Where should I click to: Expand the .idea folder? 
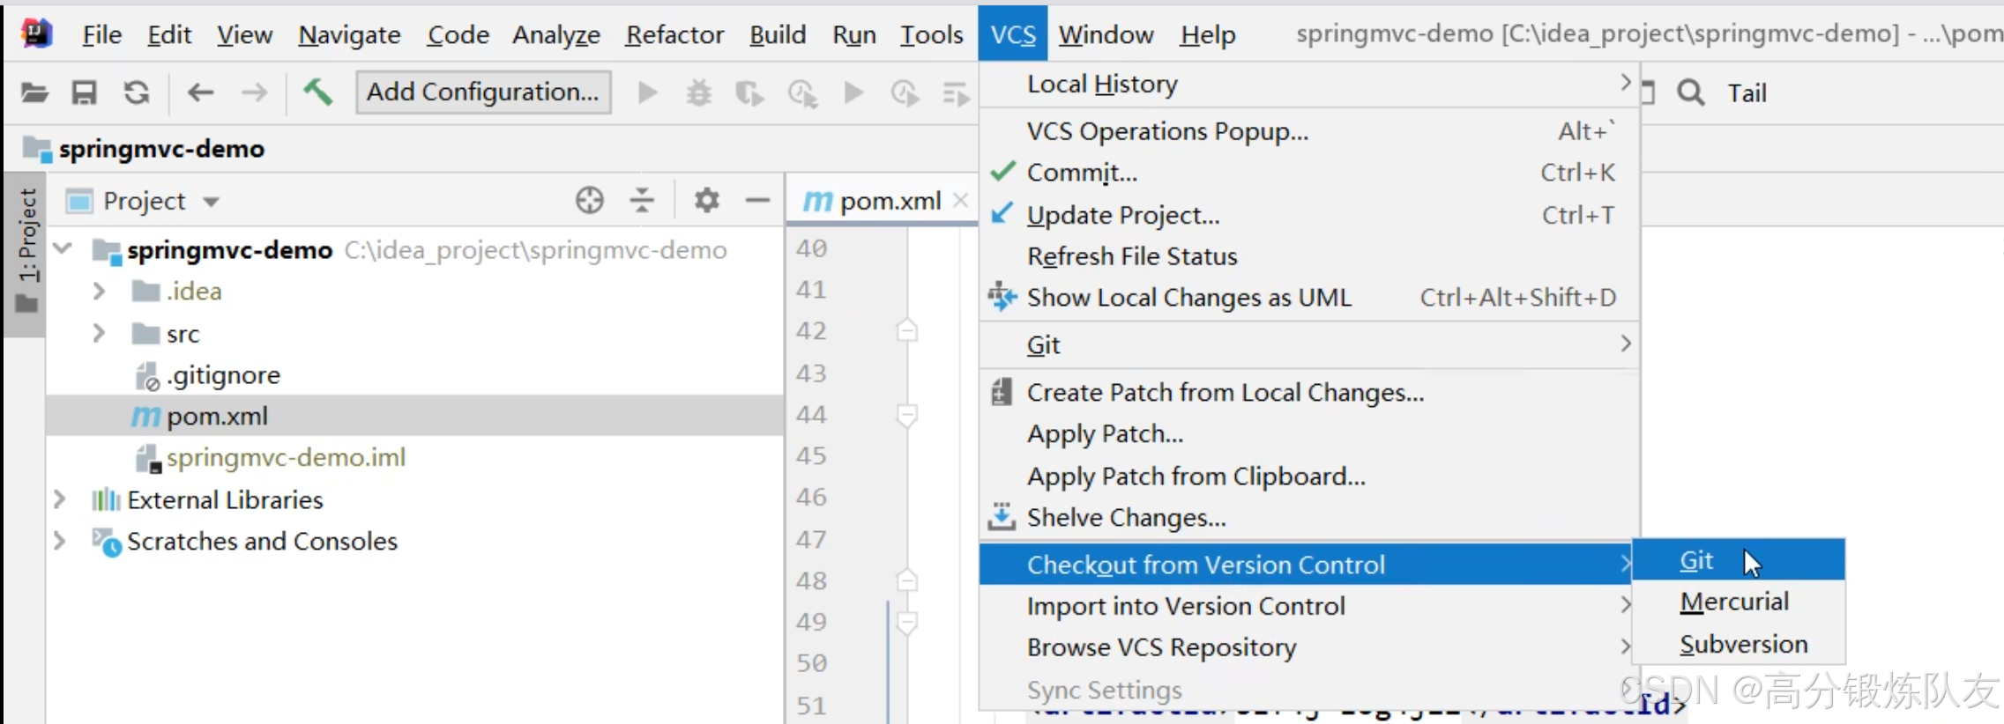99,292
